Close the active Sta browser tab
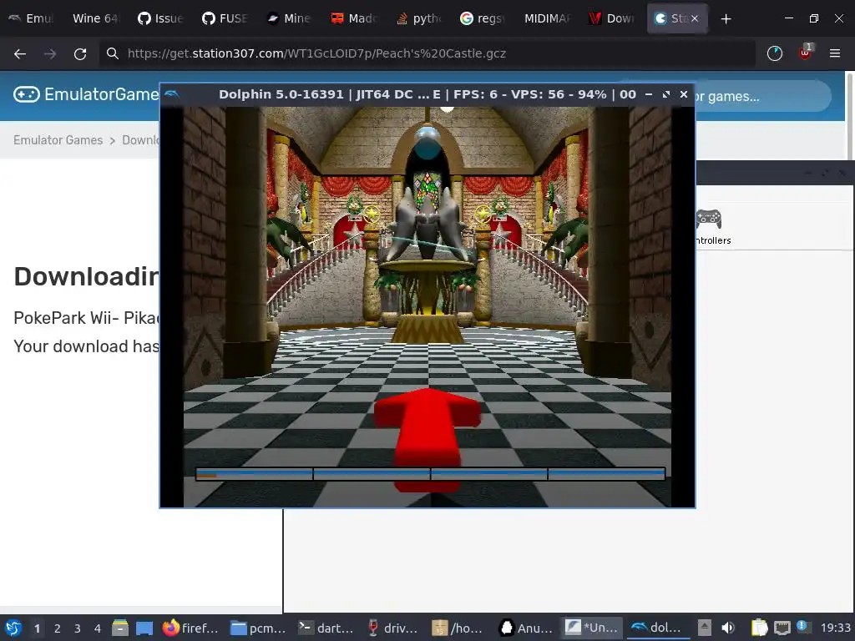The height and width of the screenshot is (641, 855). tap(694, 18)
